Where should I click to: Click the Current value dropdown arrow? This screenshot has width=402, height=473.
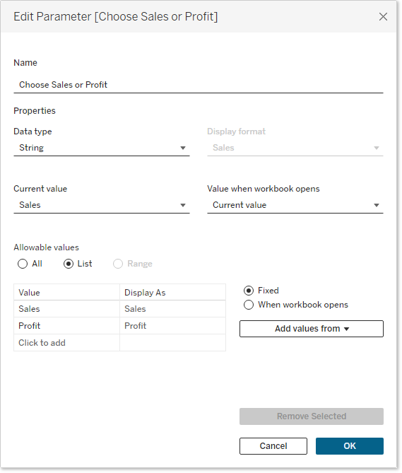(x=182, y=205)
